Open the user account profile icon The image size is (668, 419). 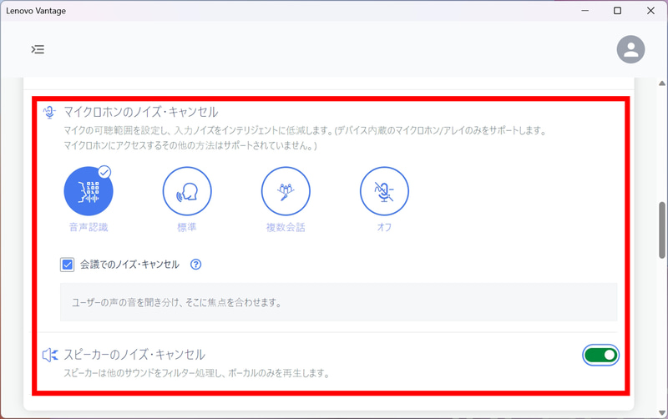tap(630, 49)
